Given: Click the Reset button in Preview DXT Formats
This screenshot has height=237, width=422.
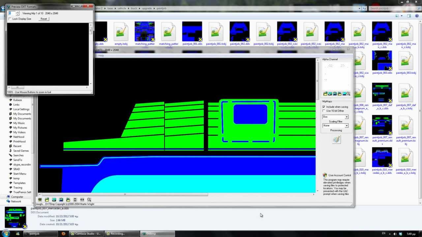Looking at the screenshot, I should (44, 19).
